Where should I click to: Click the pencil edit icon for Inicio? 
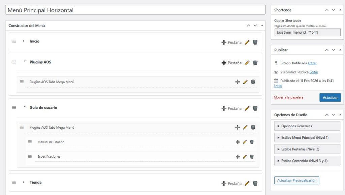(247, 42)
